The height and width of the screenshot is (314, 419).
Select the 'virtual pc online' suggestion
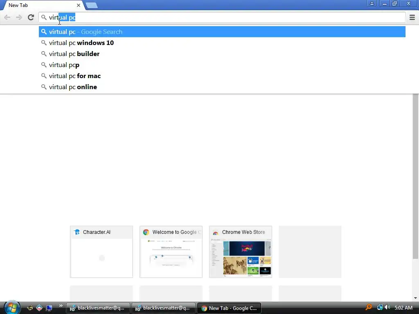click(x=222, y=87)
